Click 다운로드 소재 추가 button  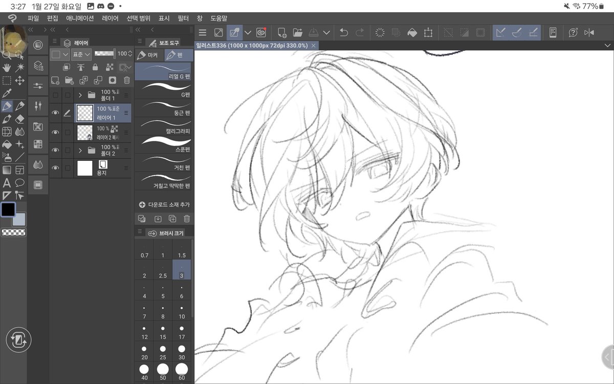[164, 204]
